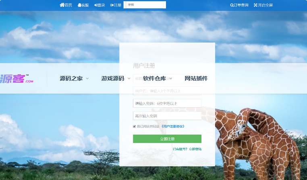Click the customer service bell icon
Image resolution: width=307 pixels, height=180 pixels.
(79, 5)
